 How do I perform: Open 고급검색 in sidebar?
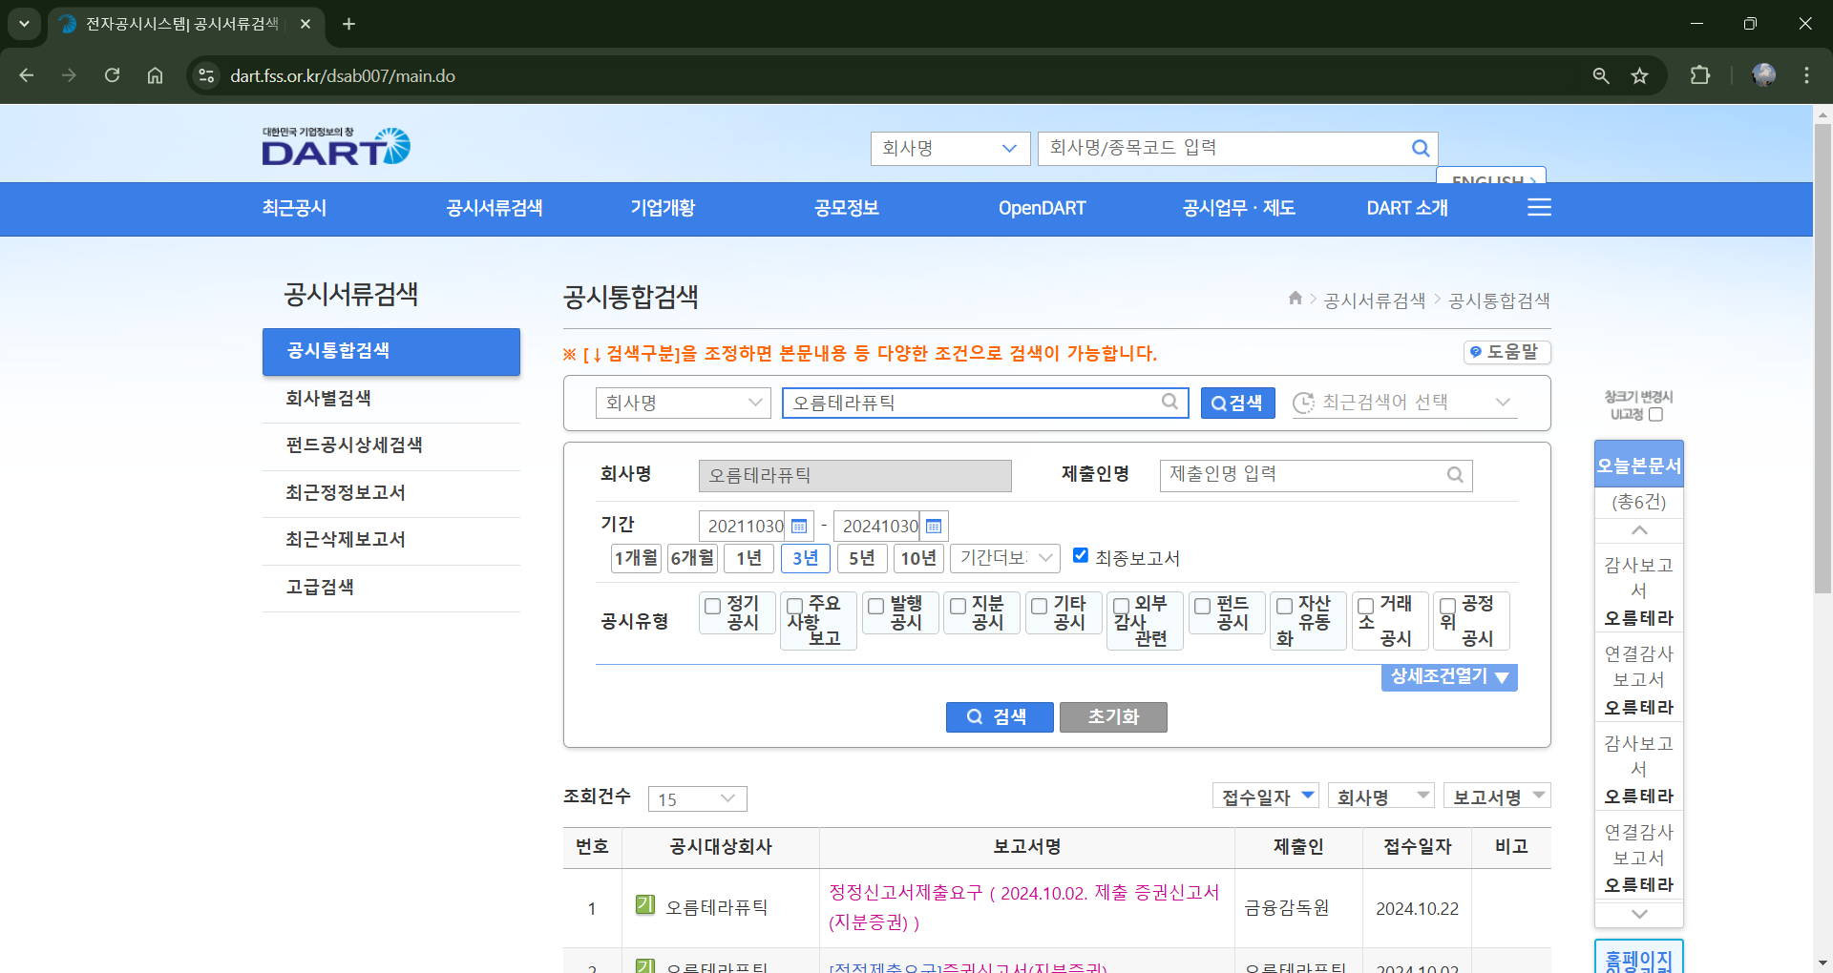coord(391,588)
